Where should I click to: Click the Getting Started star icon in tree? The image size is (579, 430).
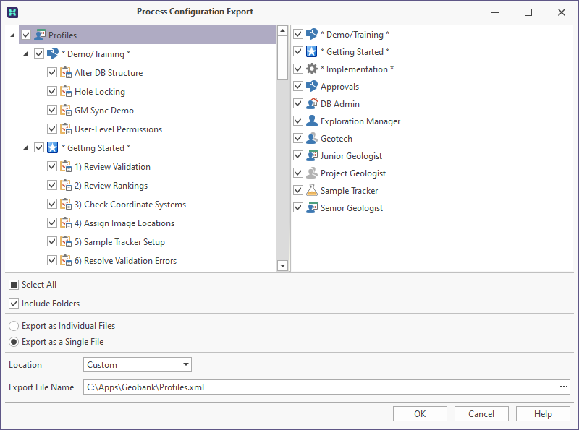53,148
